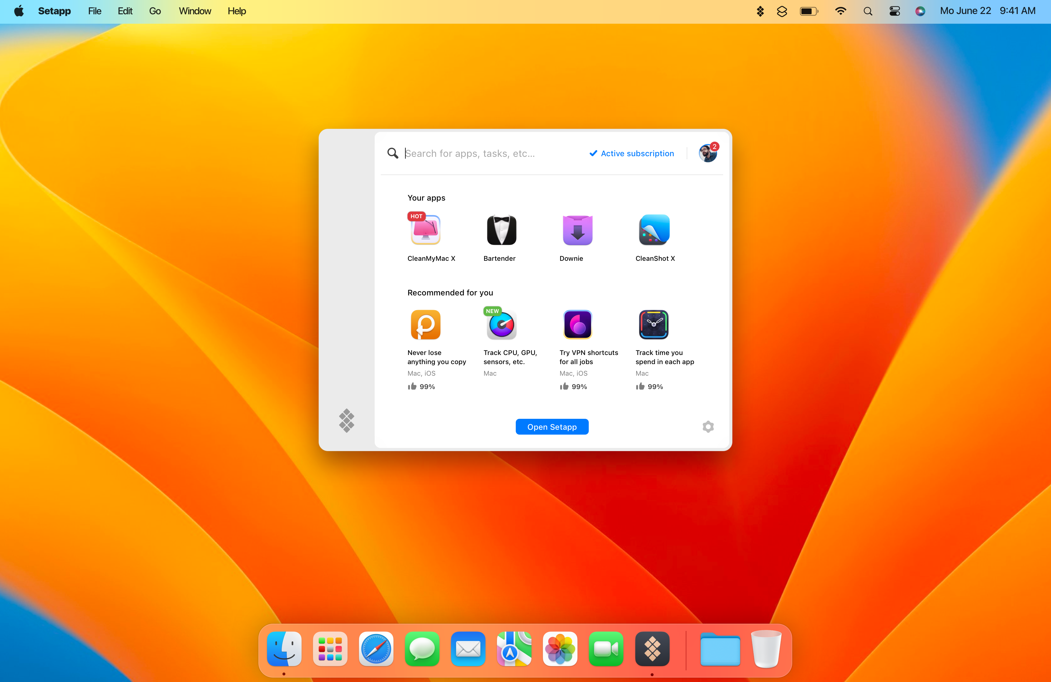Image resolution: width=1051 pixels, height=682 pixels.
Task: Select the Try VPN shortcuts app icon
Action: click(577, 325)
